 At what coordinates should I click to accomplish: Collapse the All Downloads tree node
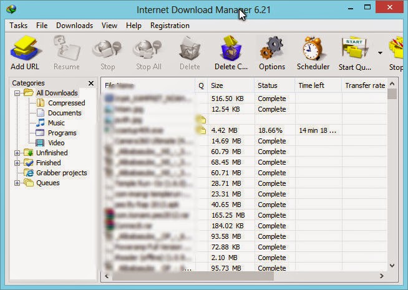point(17,93)
